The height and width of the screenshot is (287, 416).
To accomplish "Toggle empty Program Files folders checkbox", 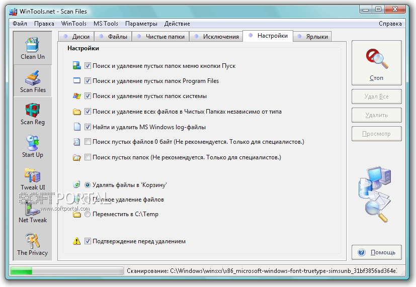I will click(88, 80).
